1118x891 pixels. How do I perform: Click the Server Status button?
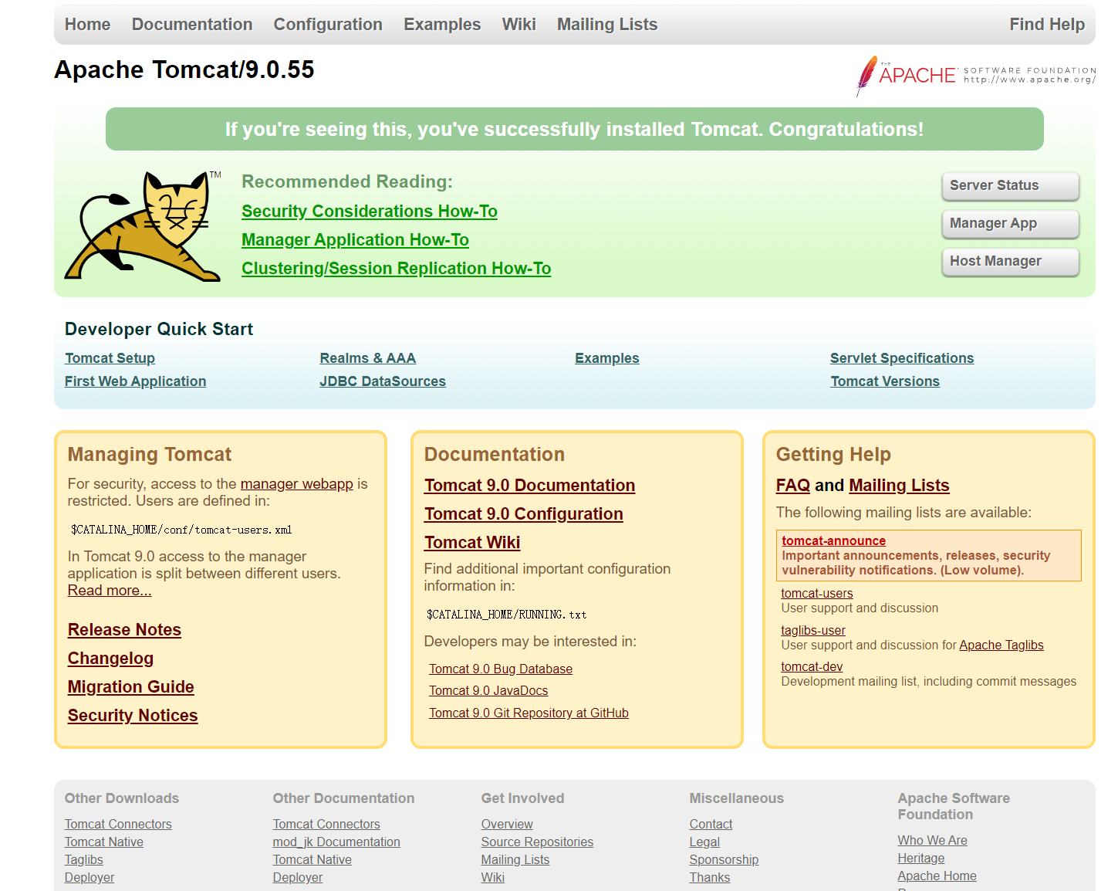click(1010, 186)
